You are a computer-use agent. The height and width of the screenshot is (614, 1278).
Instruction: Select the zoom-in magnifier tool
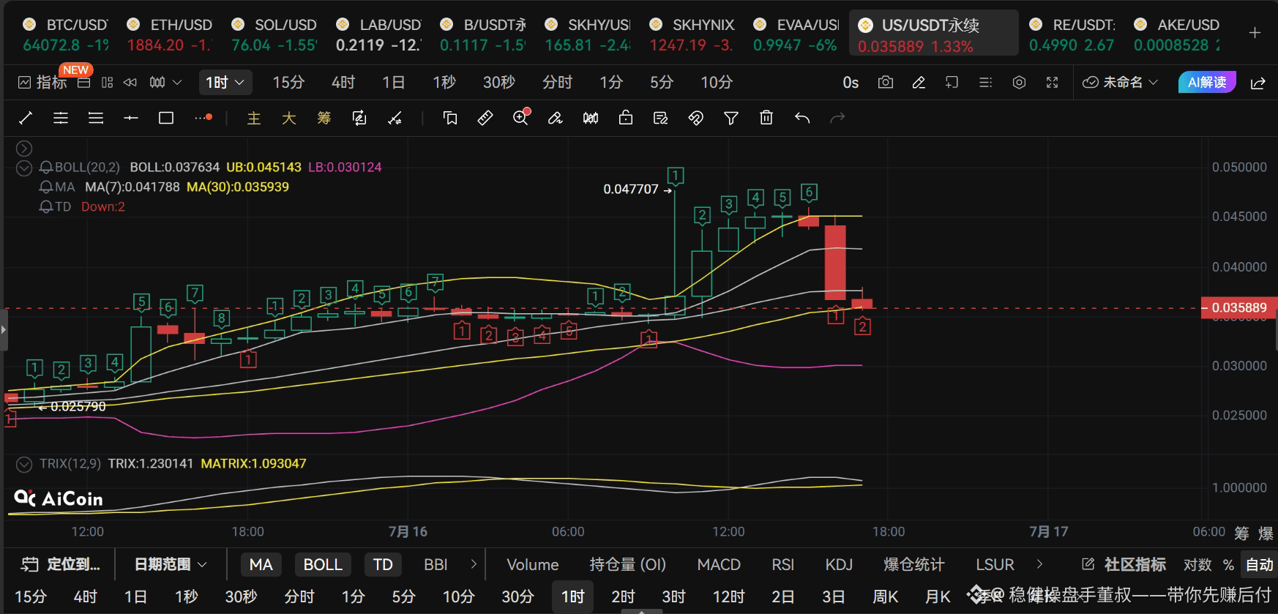click(x=521, y=117)
